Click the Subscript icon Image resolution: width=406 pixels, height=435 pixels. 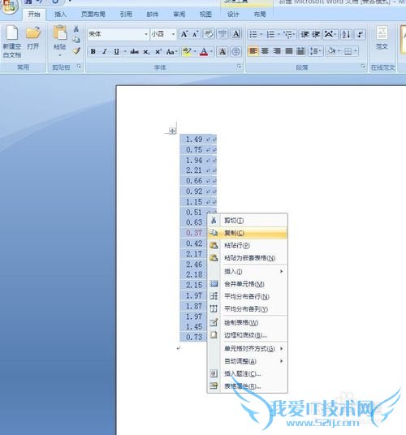[146, 52]
